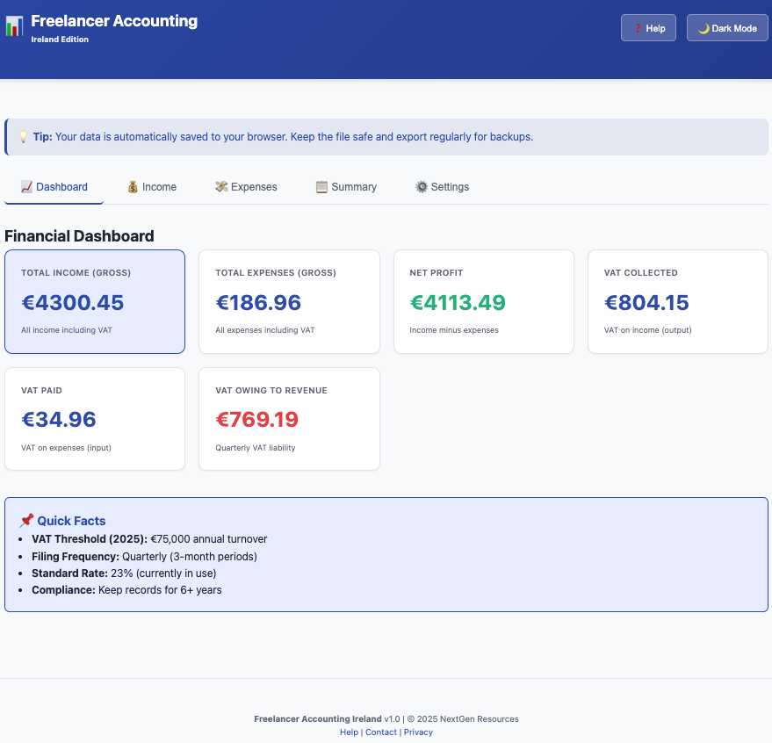Select the Total Income (Gross) card

[x=95, y=301]
